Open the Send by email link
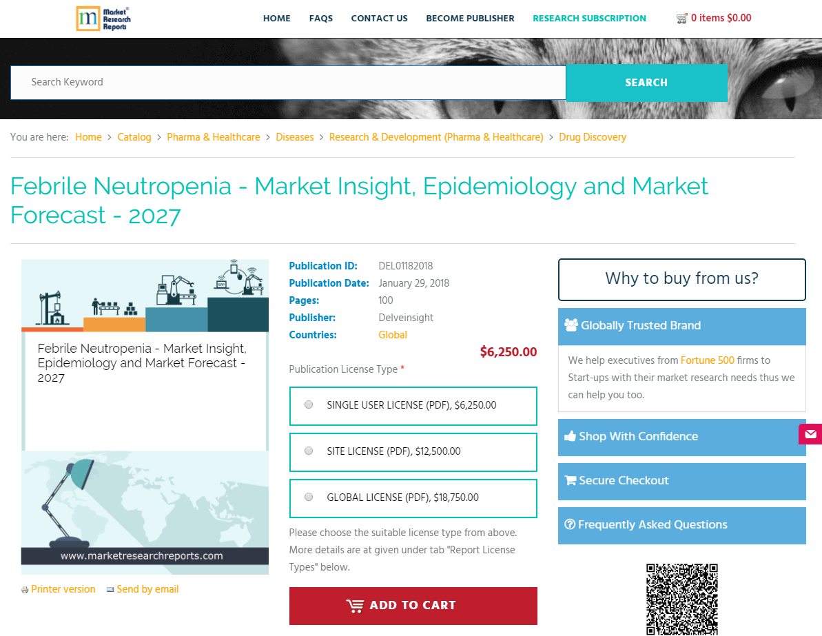The image size is (822, 636). (x=148, y=589)
